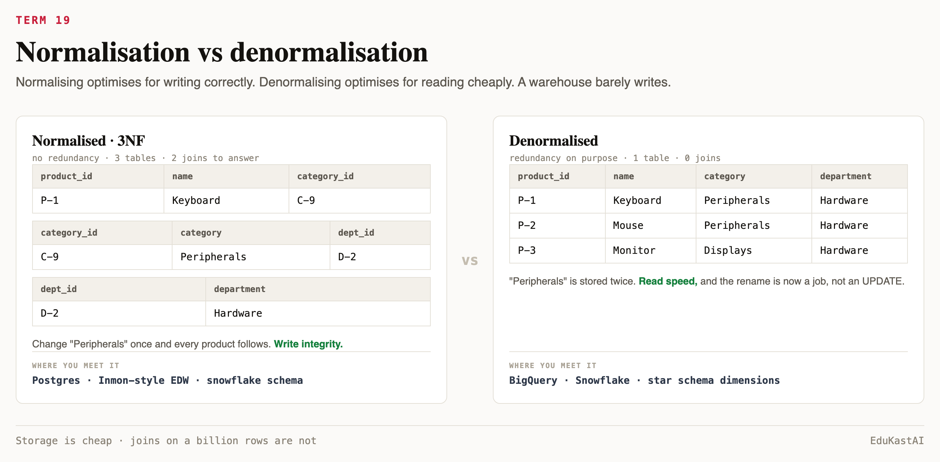Click the green 'Write integrity.' text

tap(308, 344)
